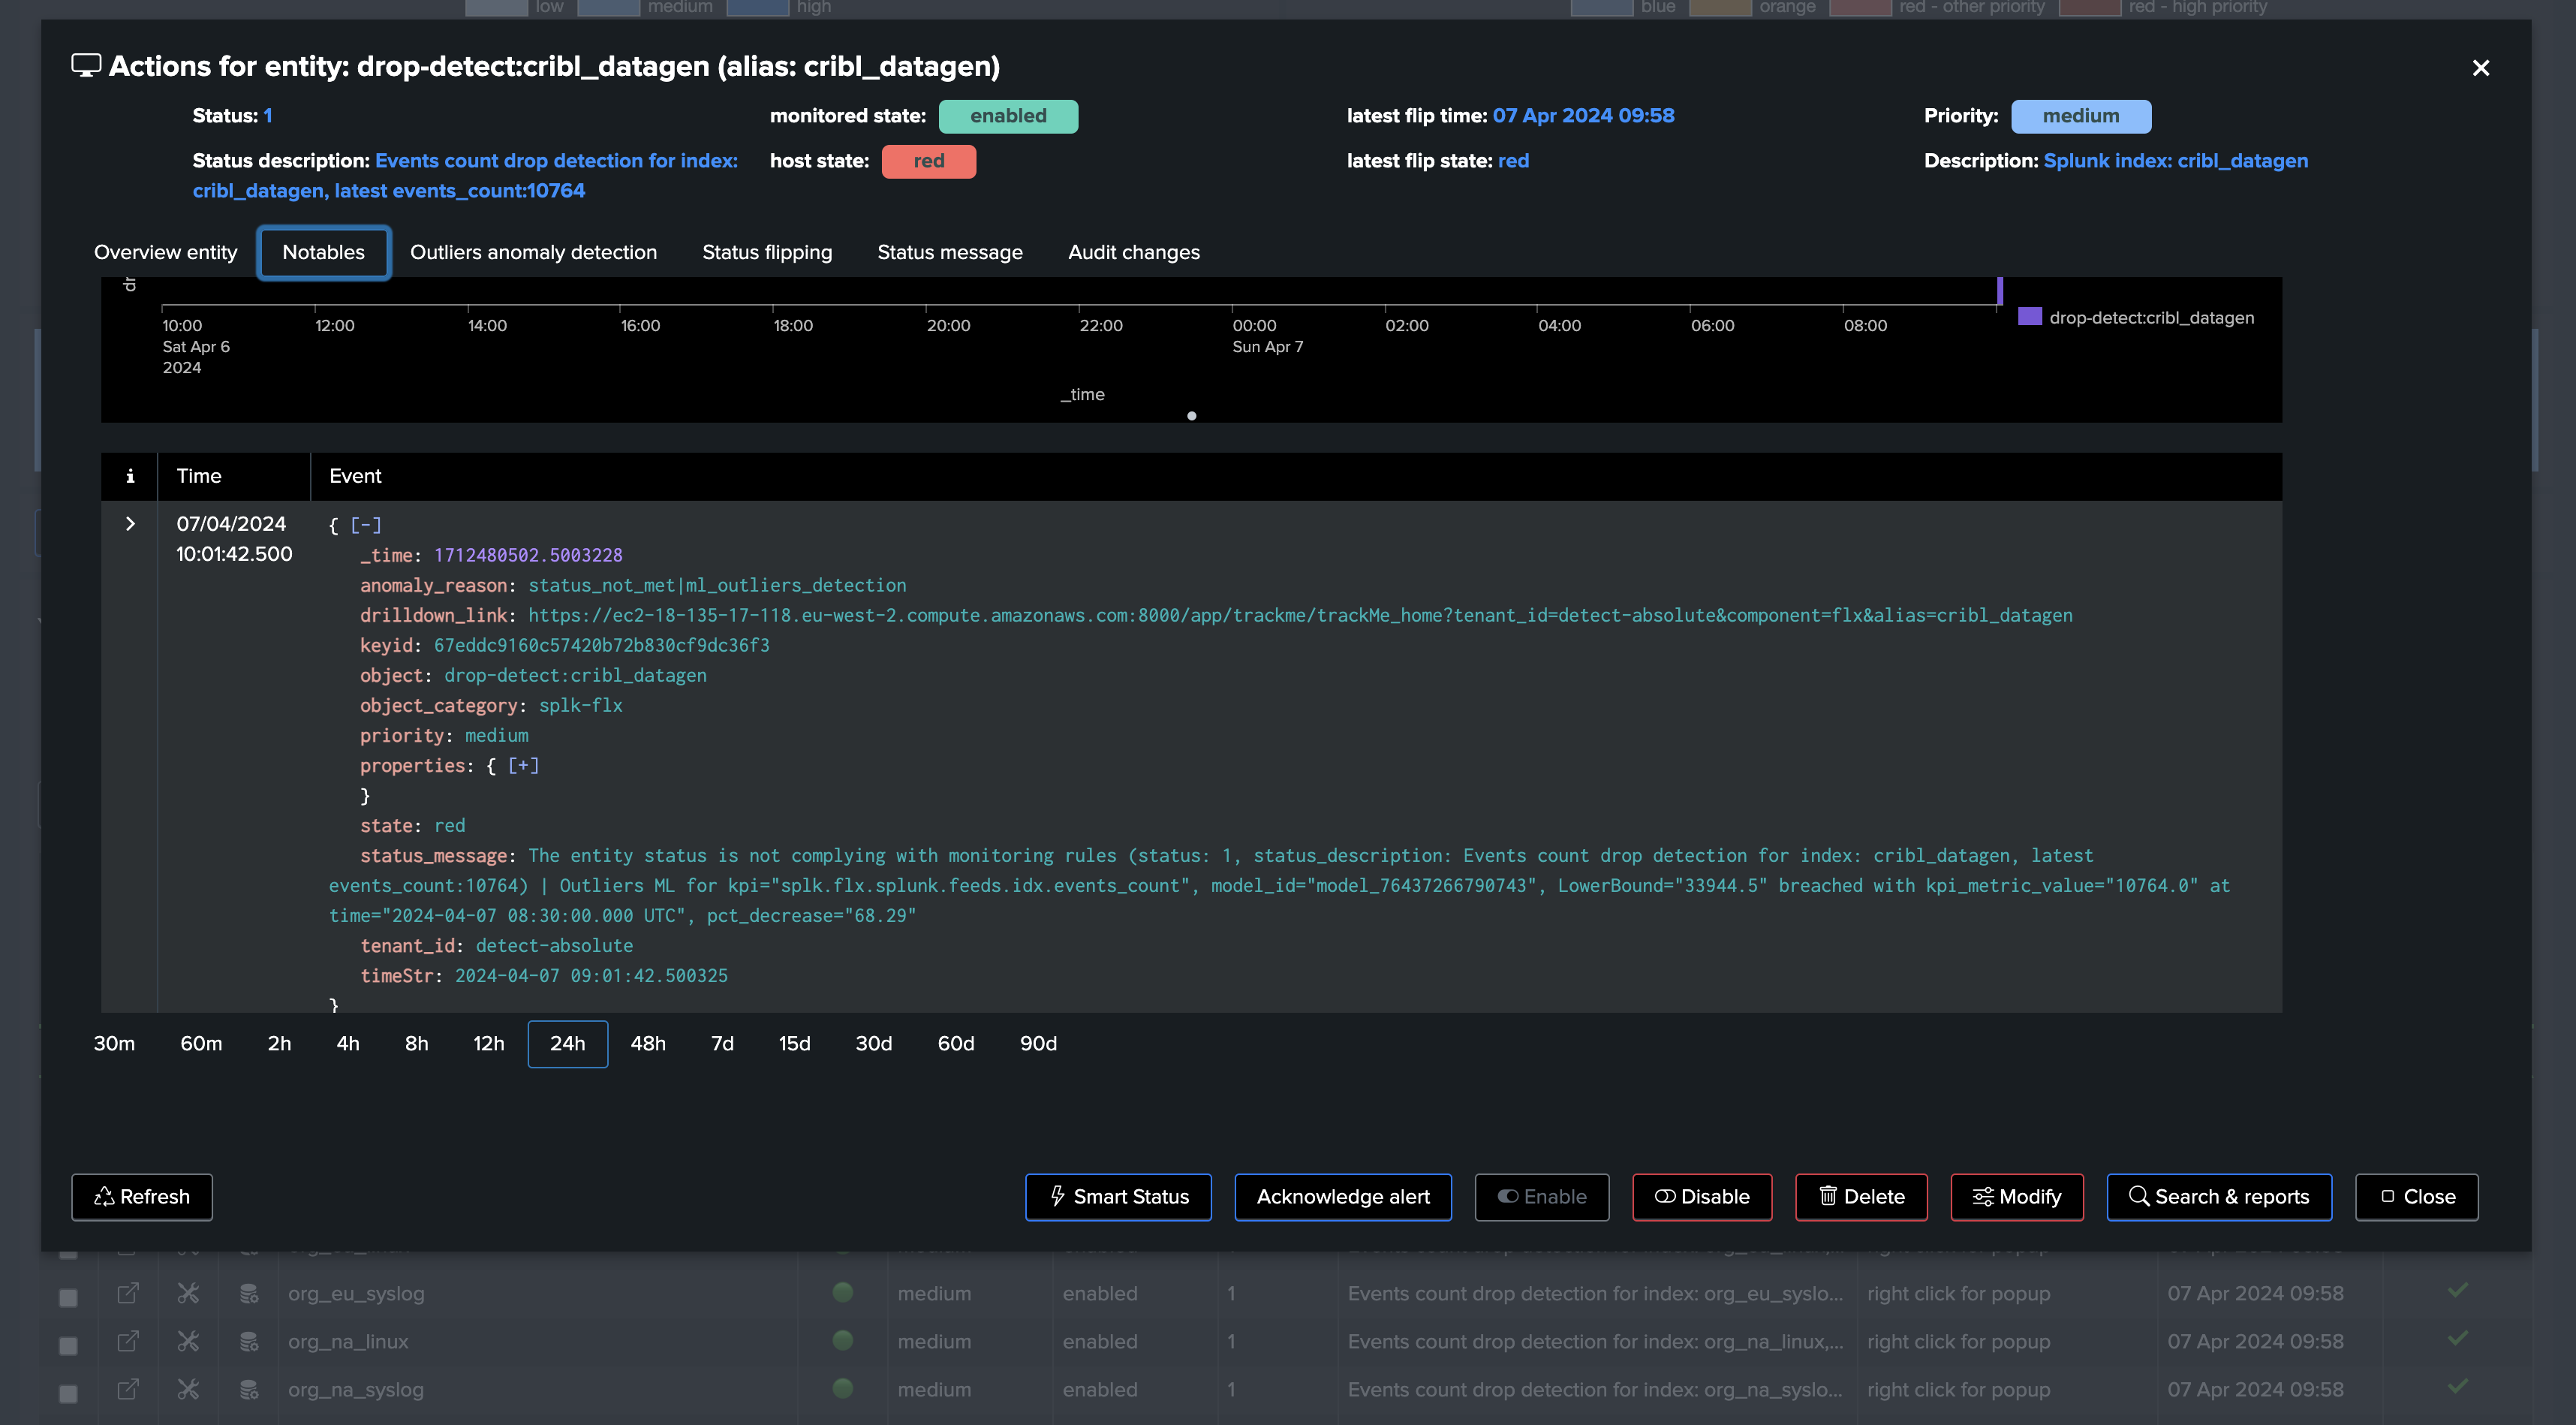Click database icon in org_na_syslog row
Viewport: 2576px width, 1425px height.
[x=249, y=1389]
